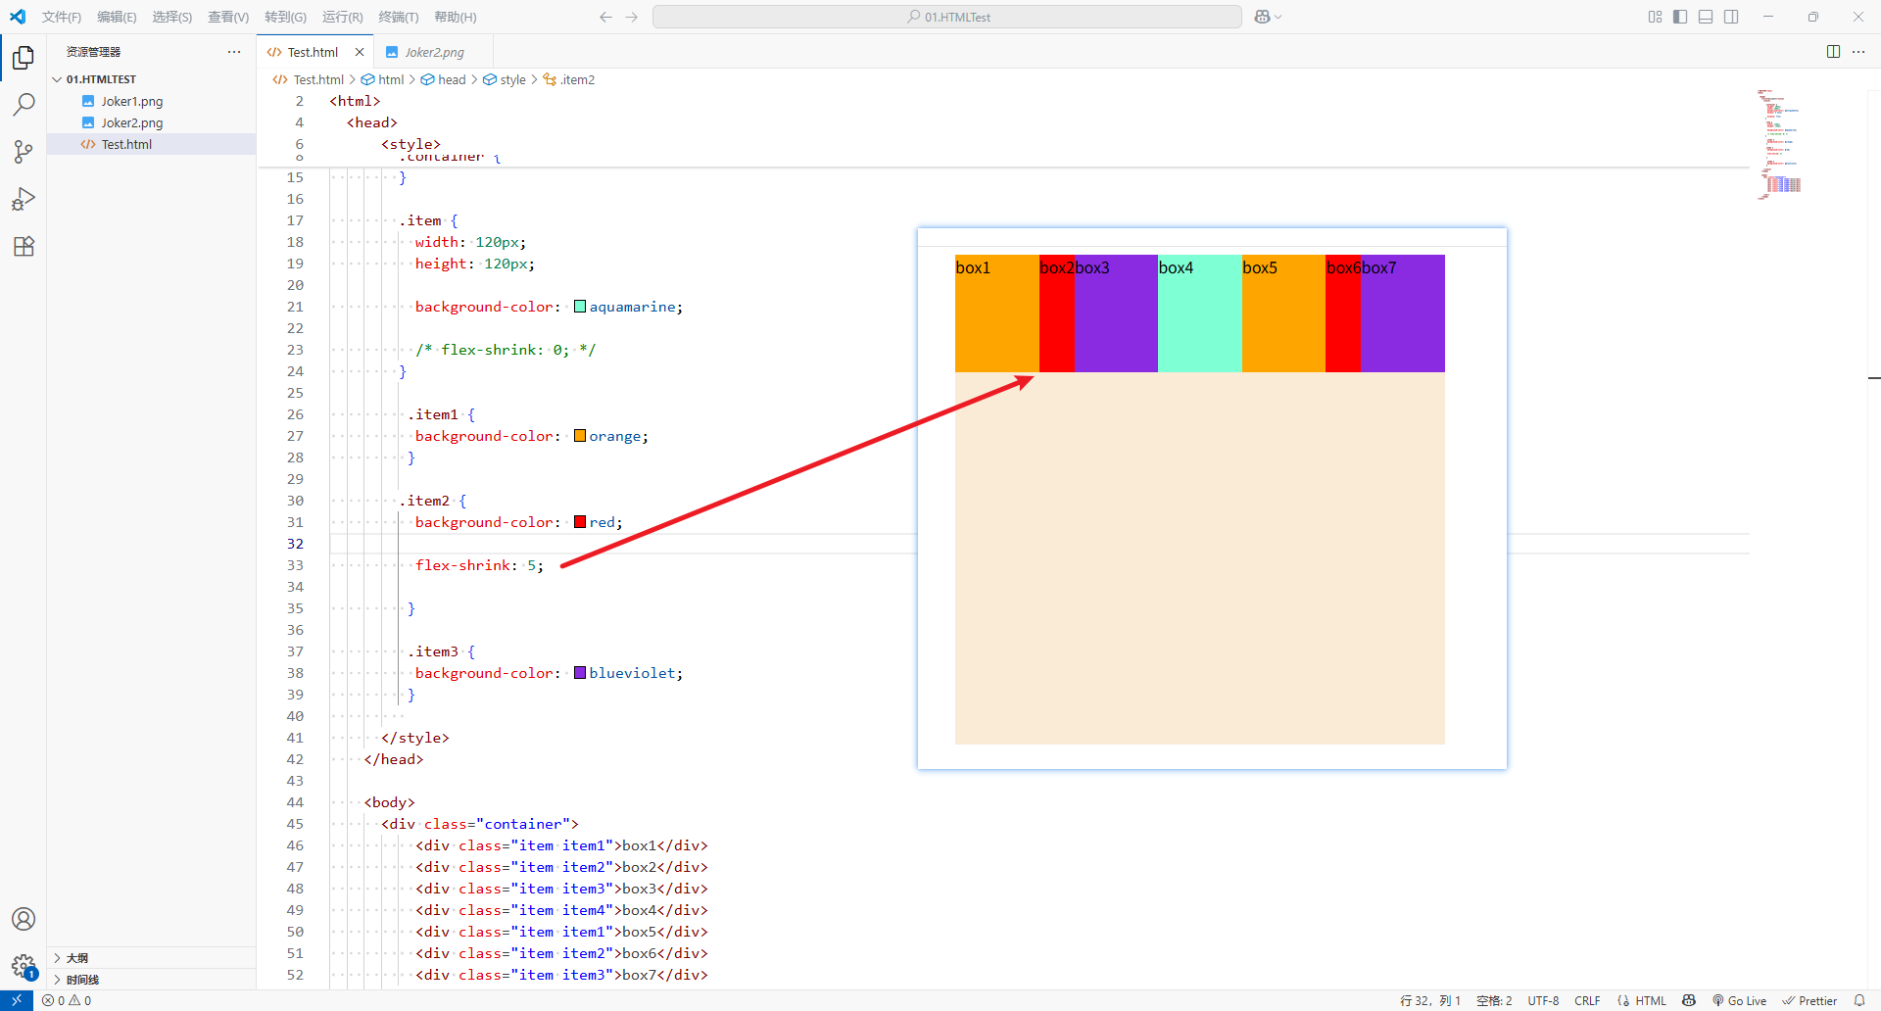Open the Copilot chat icon in title bar
The width and height of the screenshot is (1881, 1011).
[1263, 17]
